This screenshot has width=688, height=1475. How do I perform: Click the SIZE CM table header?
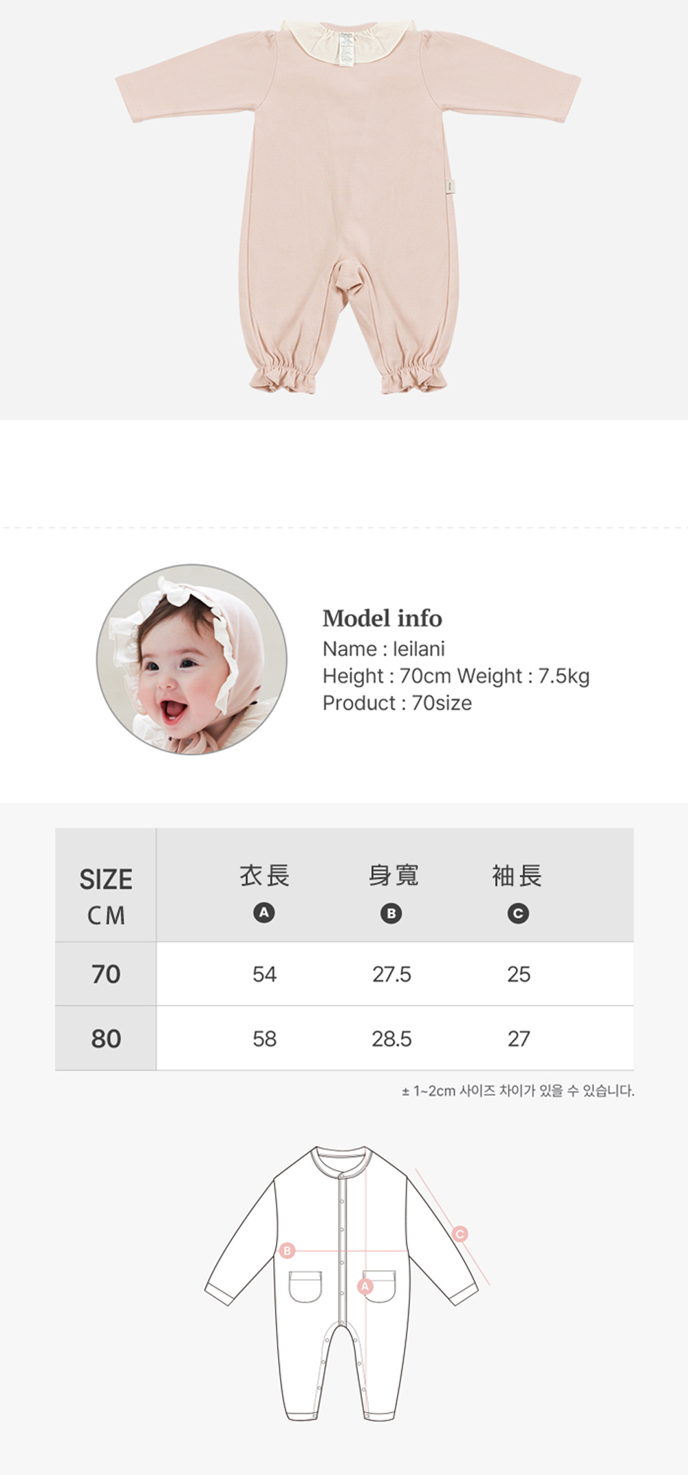106,895
